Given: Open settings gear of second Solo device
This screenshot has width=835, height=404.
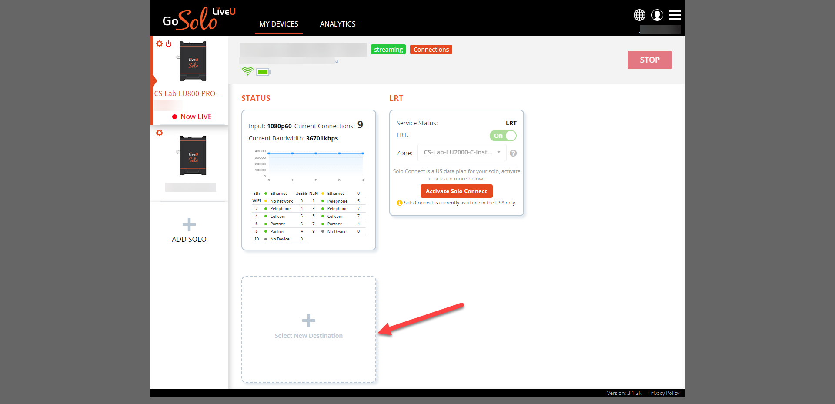Looking at the screenshot, I should pyautogui.click(x=159, y=133).
